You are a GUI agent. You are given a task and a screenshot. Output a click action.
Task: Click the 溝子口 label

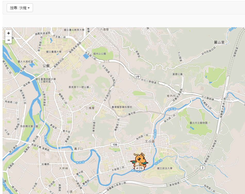coord(78,149)
